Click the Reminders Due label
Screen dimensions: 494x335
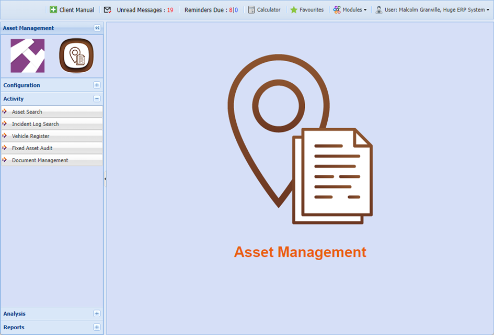[206, 10]
